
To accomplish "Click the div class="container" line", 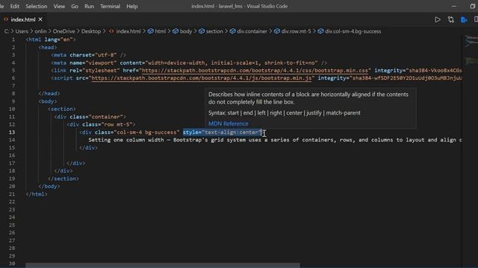I will (x=90, y=117).
